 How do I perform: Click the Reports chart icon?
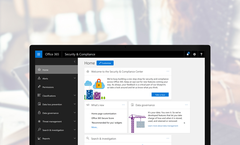(39, 139)
